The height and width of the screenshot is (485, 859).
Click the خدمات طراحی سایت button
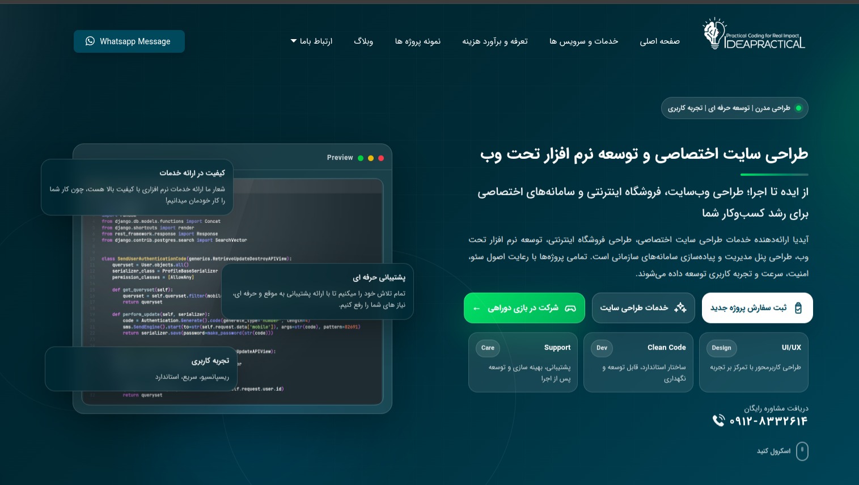point(643,308)
